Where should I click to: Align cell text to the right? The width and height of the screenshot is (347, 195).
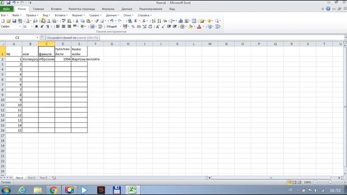[69, 27]
